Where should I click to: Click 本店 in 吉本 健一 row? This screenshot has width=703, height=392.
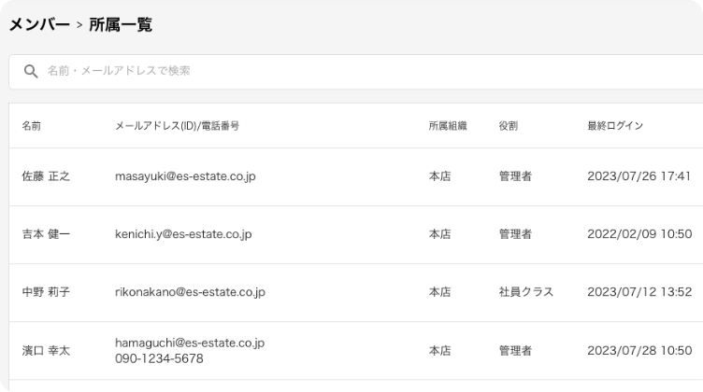click(x=439, y=234)
